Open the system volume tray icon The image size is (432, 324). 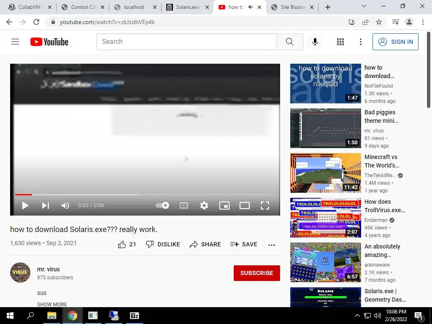[378, 316]
